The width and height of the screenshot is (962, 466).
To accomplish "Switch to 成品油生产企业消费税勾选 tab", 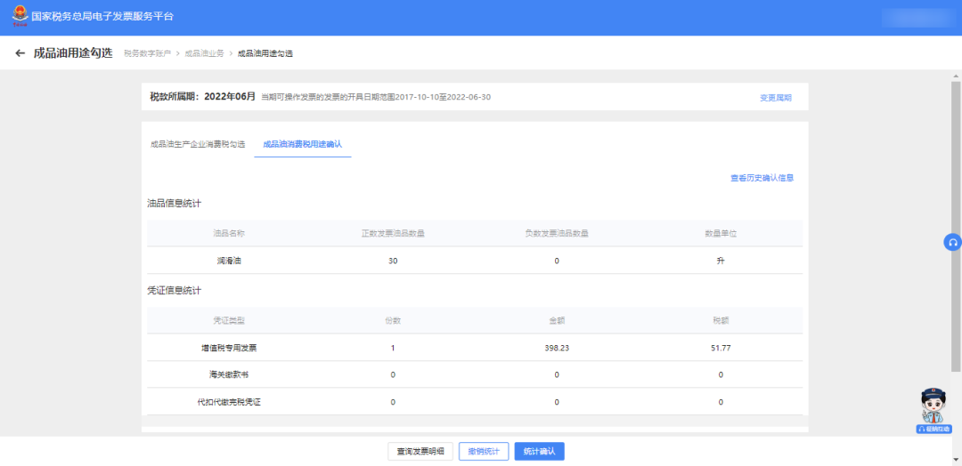I will click(x=197, y=143).
